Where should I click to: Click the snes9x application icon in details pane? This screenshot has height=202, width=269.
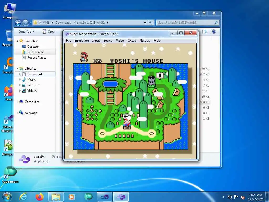coord(24,159)
